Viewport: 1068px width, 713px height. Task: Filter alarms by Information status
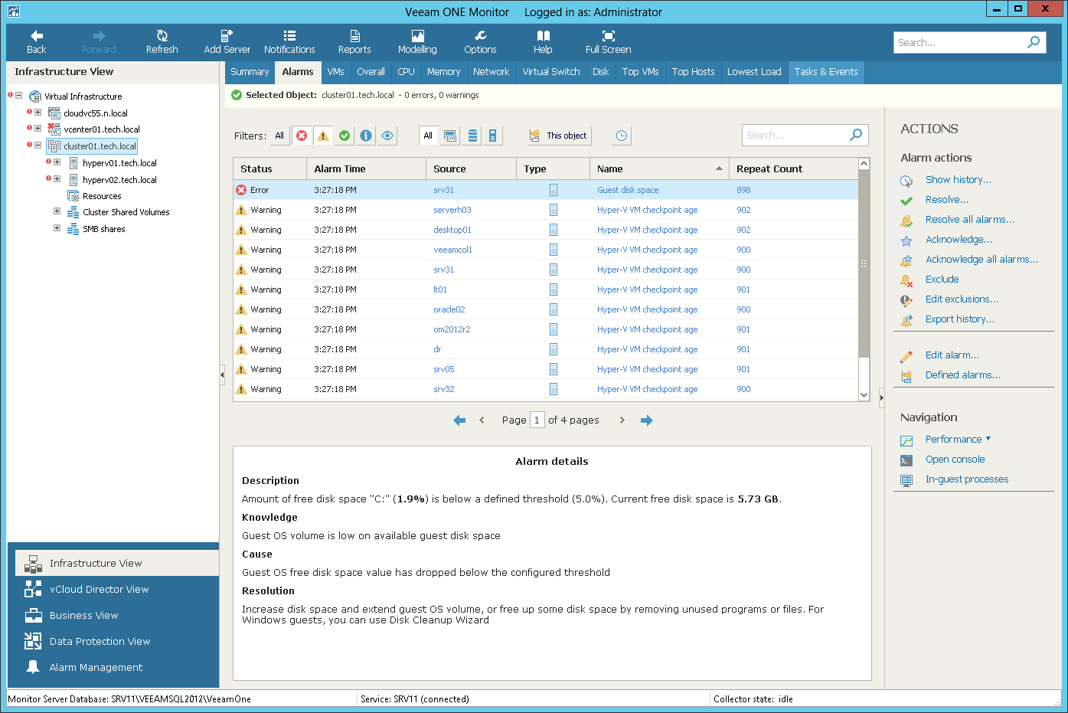coord(366,136)
